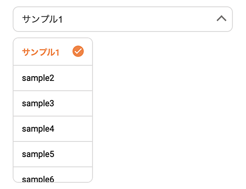Image resolution: width=246 pixels, height=189 pixels.
Task: Click the sample3 list row
Action: pyautogui.click(x=53, y=104)
